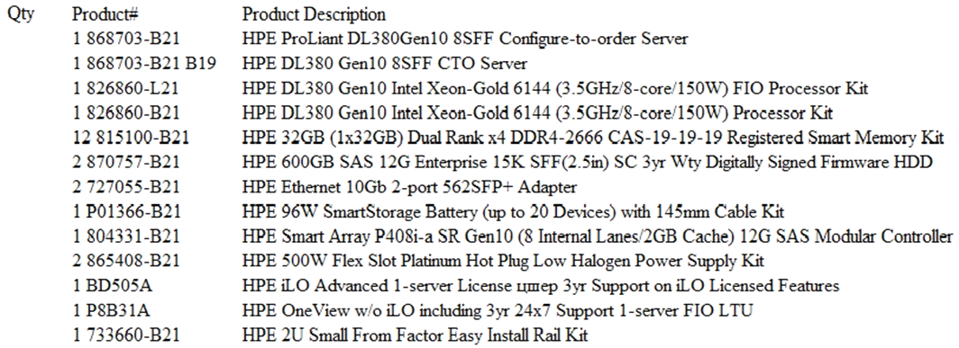Click the Qty column header

[20, 14]
